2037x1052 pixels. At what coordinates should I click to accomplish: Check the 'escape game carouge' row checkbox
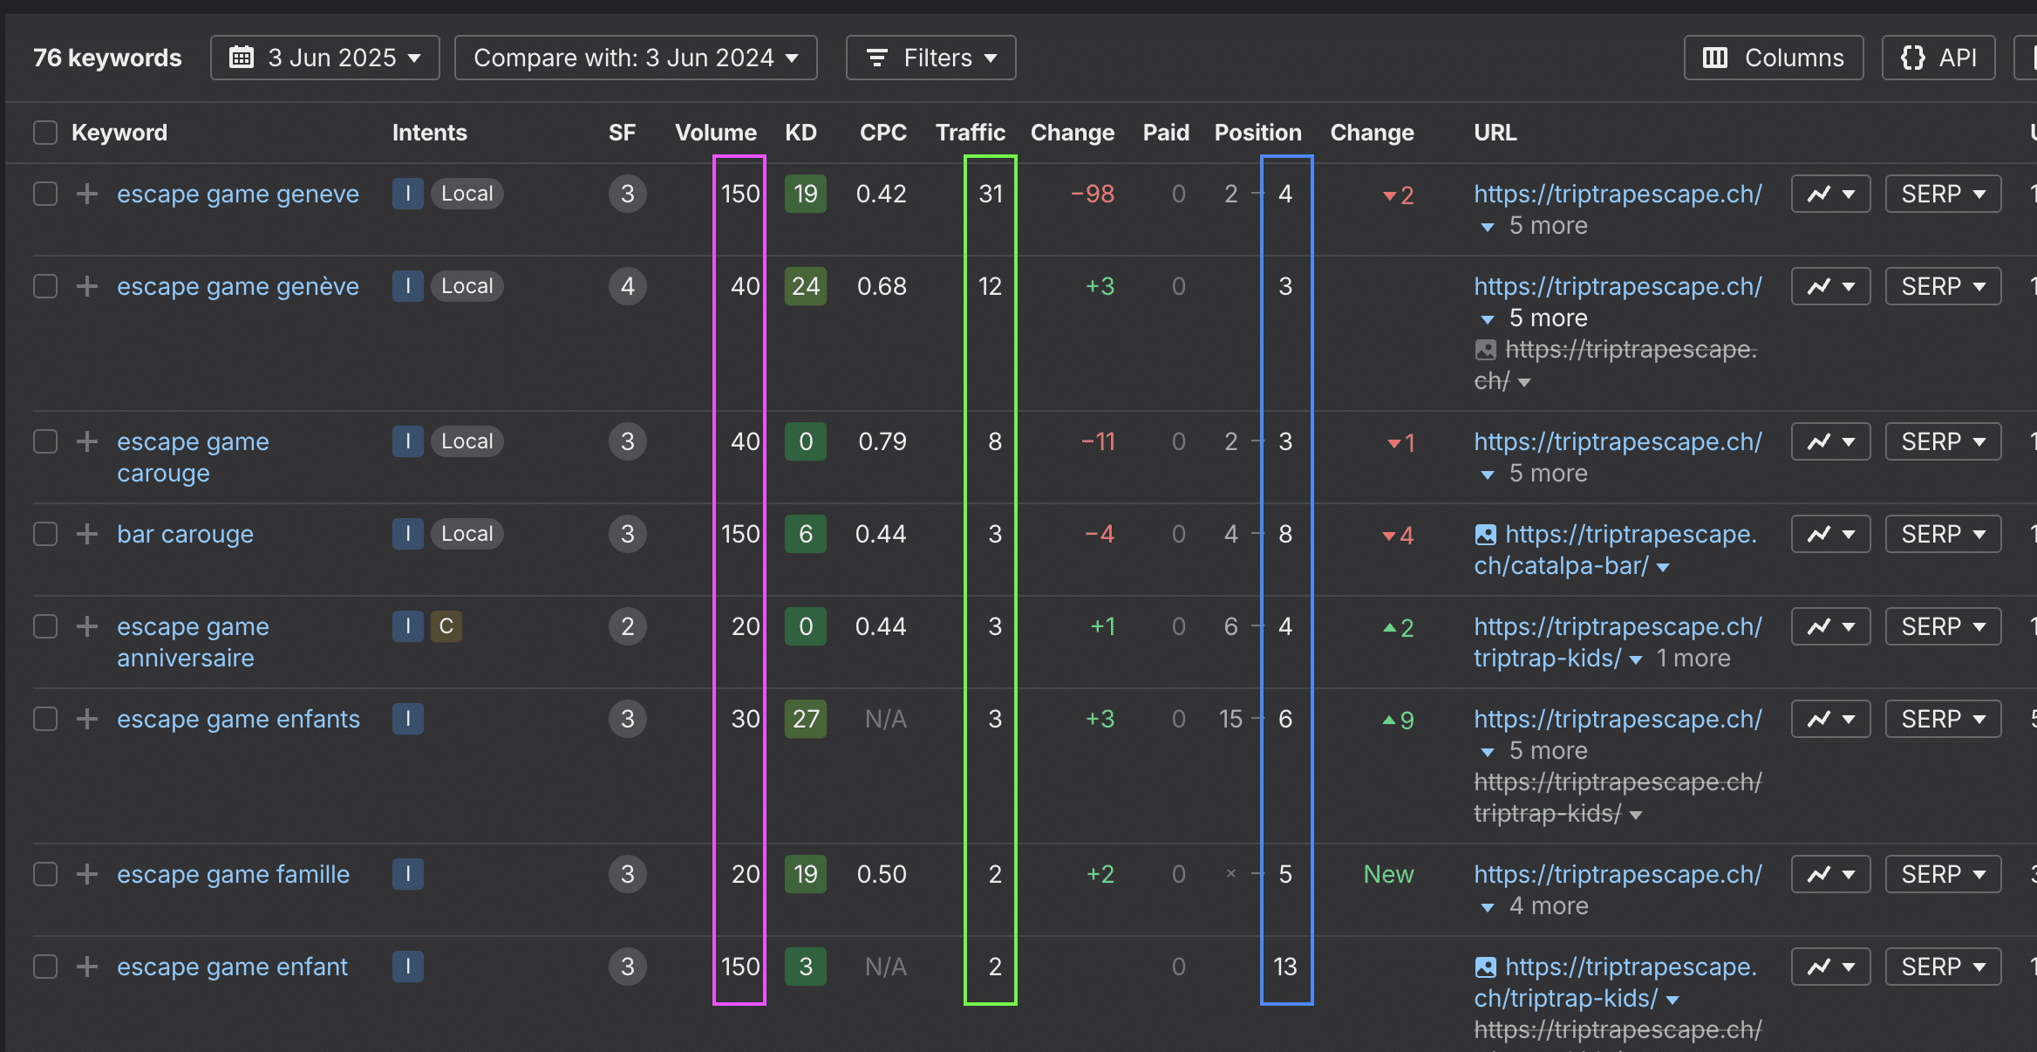coord(45,441)
